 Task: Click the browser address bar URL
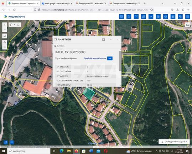coord(95,10)
